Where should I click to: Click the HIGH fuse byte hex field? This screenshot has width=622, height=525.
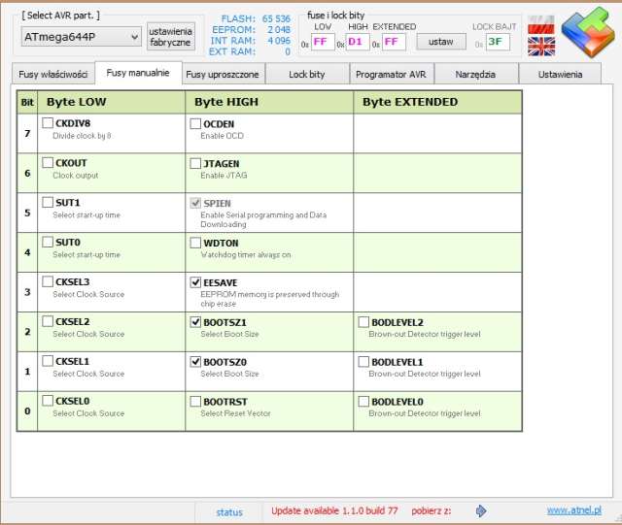(x=358, y=42)
